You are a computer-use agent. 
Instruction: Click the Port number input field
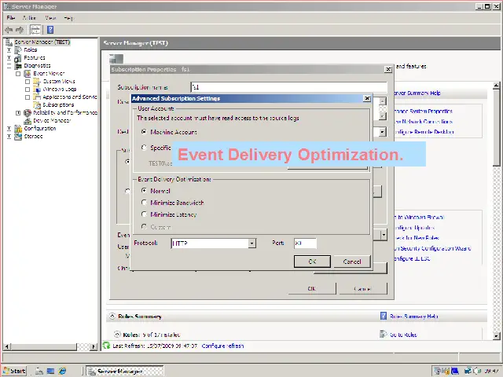304,243
